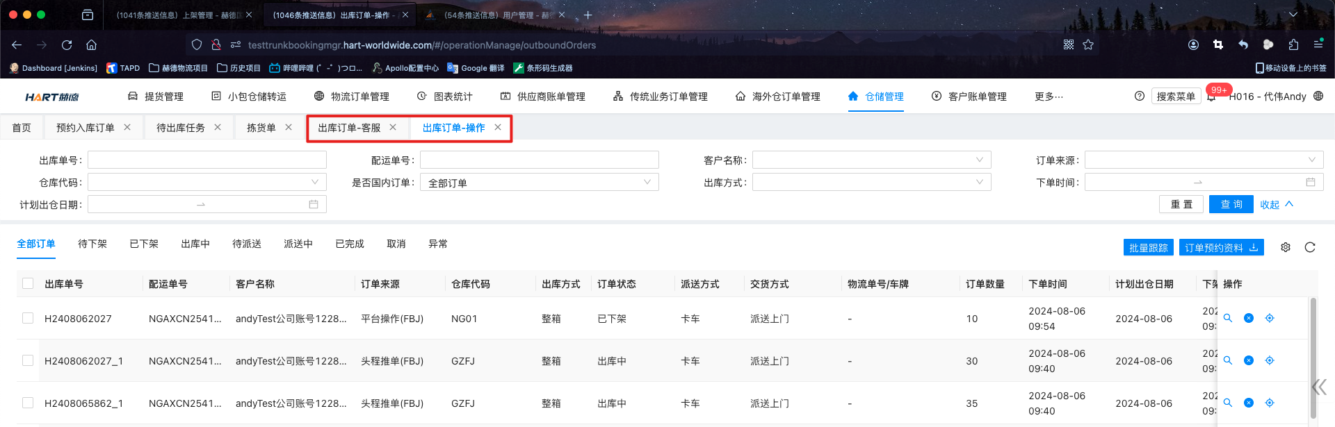Click the magnifier view icon for order H2408062027

coord(1228,318)
